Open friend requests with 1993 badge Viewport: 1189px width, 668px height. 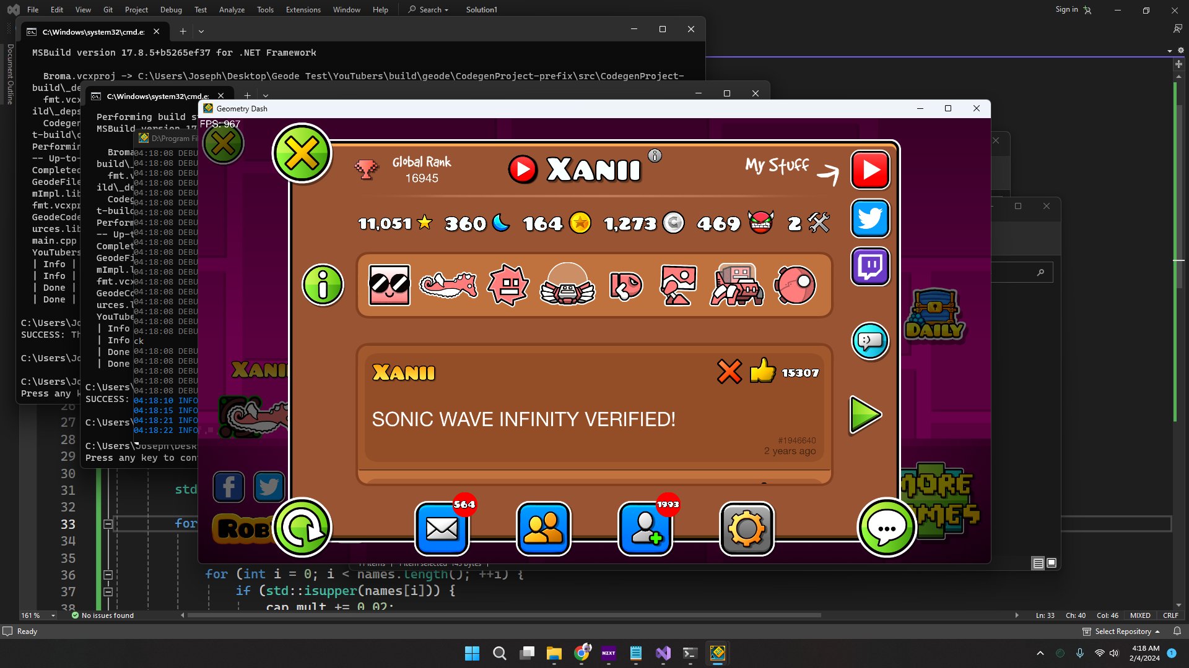(x=645, y=529)
